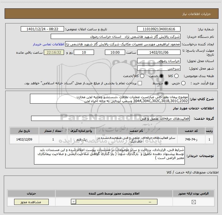
Task: Select the کالا/خدمت radio option
Action: 142,76
